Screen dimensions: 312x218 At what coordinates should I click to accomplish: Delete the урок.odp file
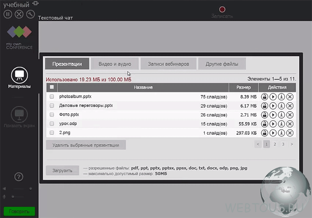[x=290, y=124]
